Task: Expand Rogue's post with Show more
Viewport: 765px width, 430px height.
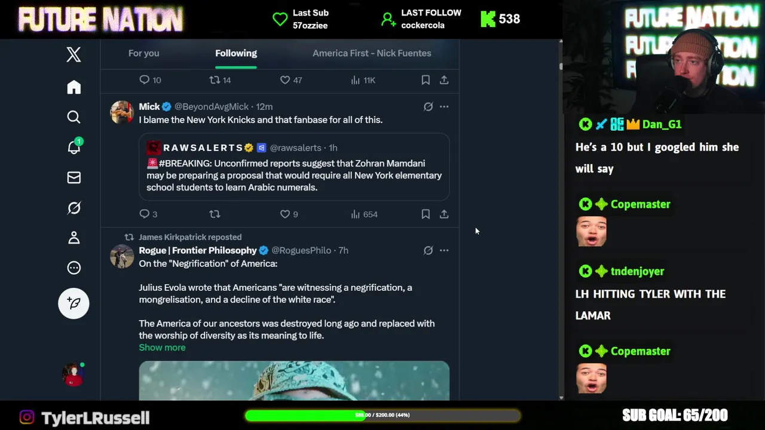Action: (162, 347)
